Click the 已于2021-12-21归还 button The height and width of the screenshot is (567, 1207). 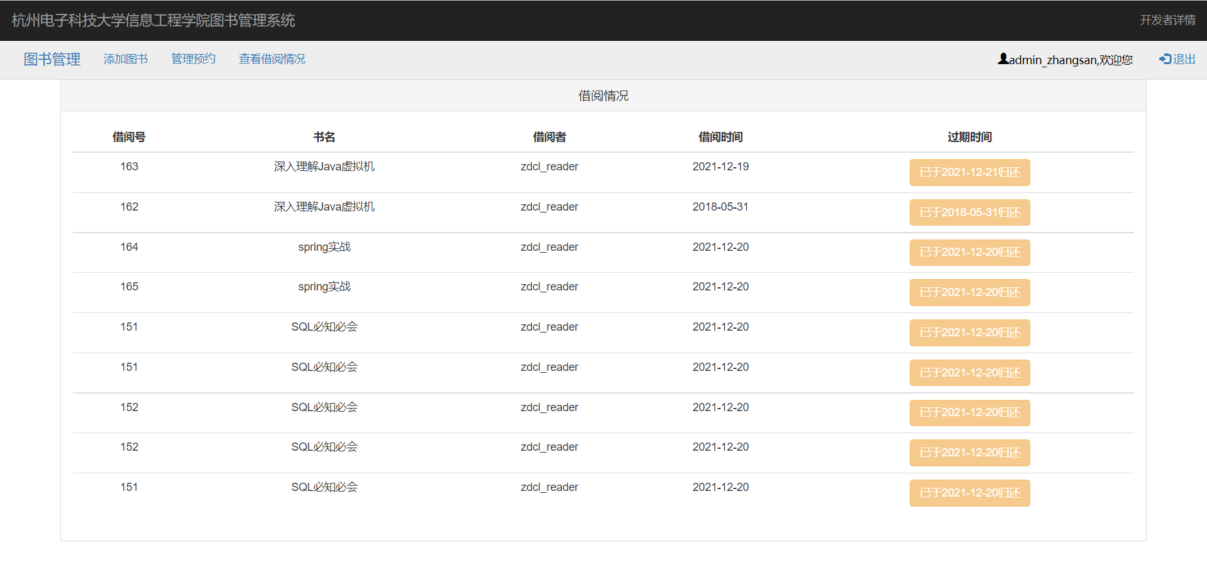coord(970,172)
